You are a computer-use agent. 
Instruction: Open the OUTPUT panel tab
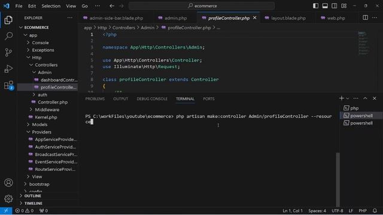click(120, 99)
